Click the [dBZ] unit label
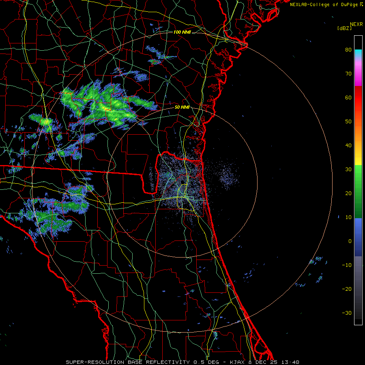This screenshot has width=365, height=365. tap(344, 28)
